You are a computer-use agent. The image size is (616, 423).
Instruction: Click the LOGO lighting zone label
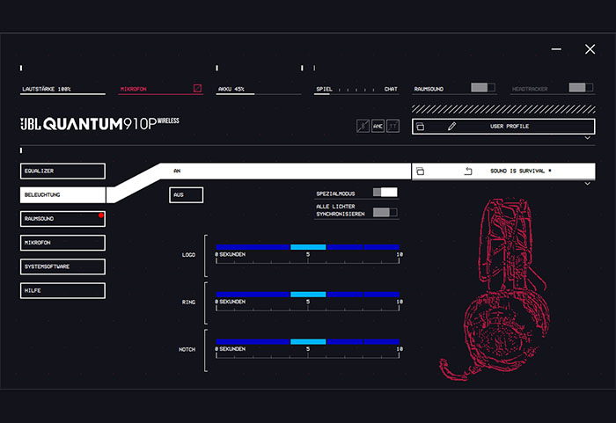tap(188, 255)
